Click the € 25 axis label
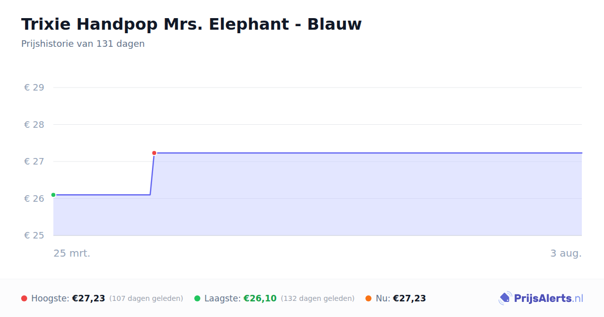Screen dimensions: 604x317 (34, 235)
